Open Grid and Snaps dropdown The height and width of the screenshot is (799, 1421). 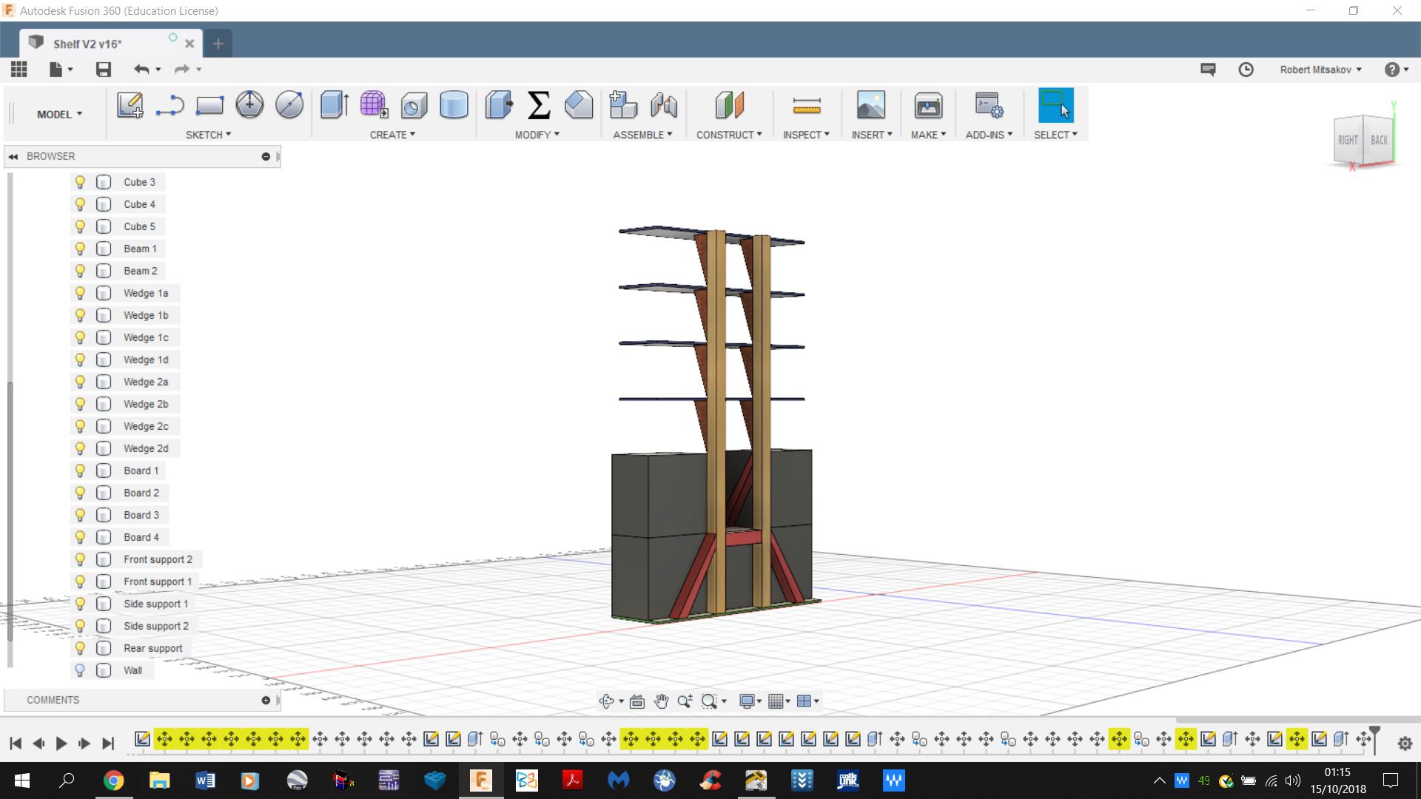tap(779, 701)
